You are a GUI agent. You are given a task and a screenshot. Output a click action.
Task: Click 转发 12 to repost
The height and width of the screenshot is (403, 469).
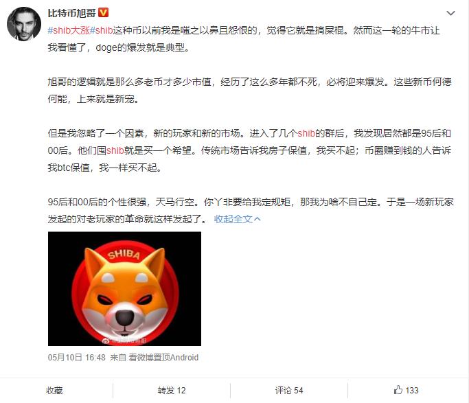172,390
